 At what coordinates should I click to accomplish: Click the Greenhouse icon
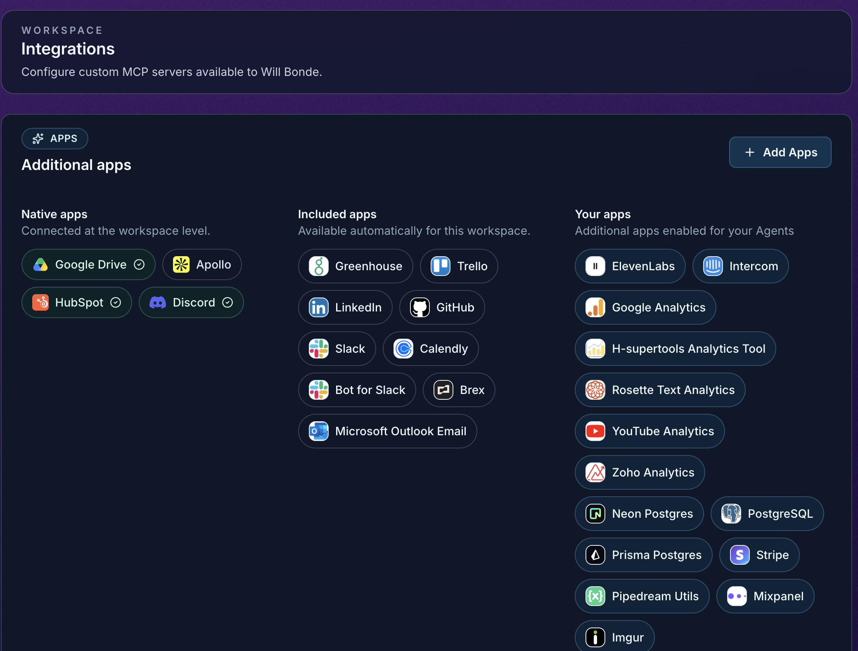point(319,266)
